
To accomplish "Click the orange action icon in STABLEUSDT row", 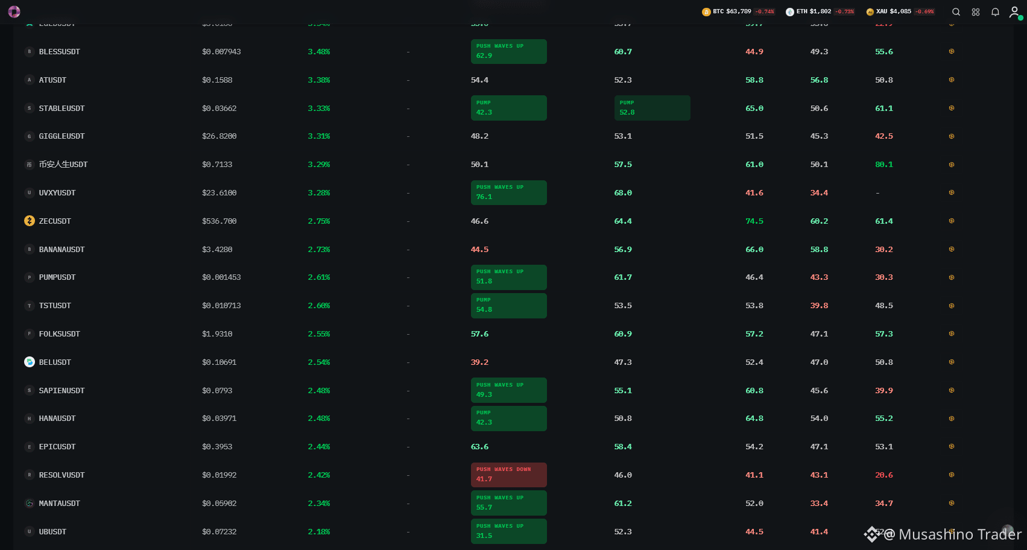I will tap(952, 108).
